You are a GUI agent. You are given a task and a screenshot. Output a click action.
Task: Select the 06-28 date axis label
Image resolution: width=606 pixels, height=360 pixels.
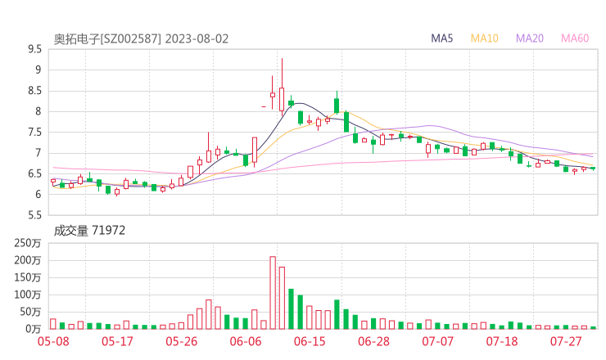click(373, 341)
